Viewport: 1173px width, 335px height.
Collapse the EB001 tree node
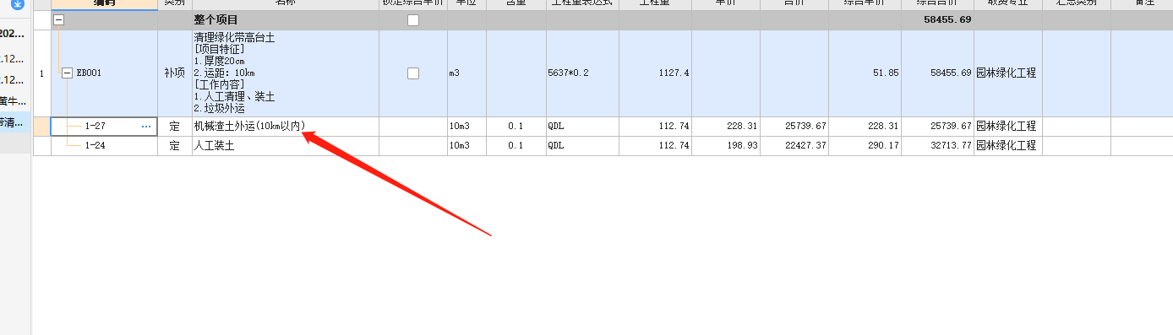(x=67, y=73)
